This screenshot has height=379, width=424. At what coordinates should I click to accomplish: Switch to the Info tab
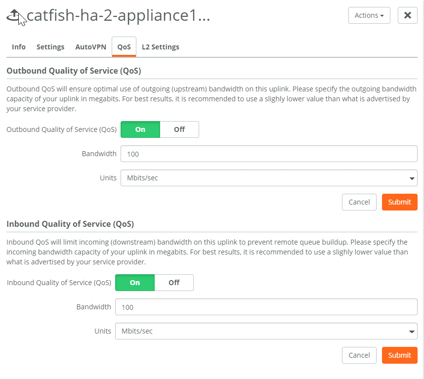(19, 47)
